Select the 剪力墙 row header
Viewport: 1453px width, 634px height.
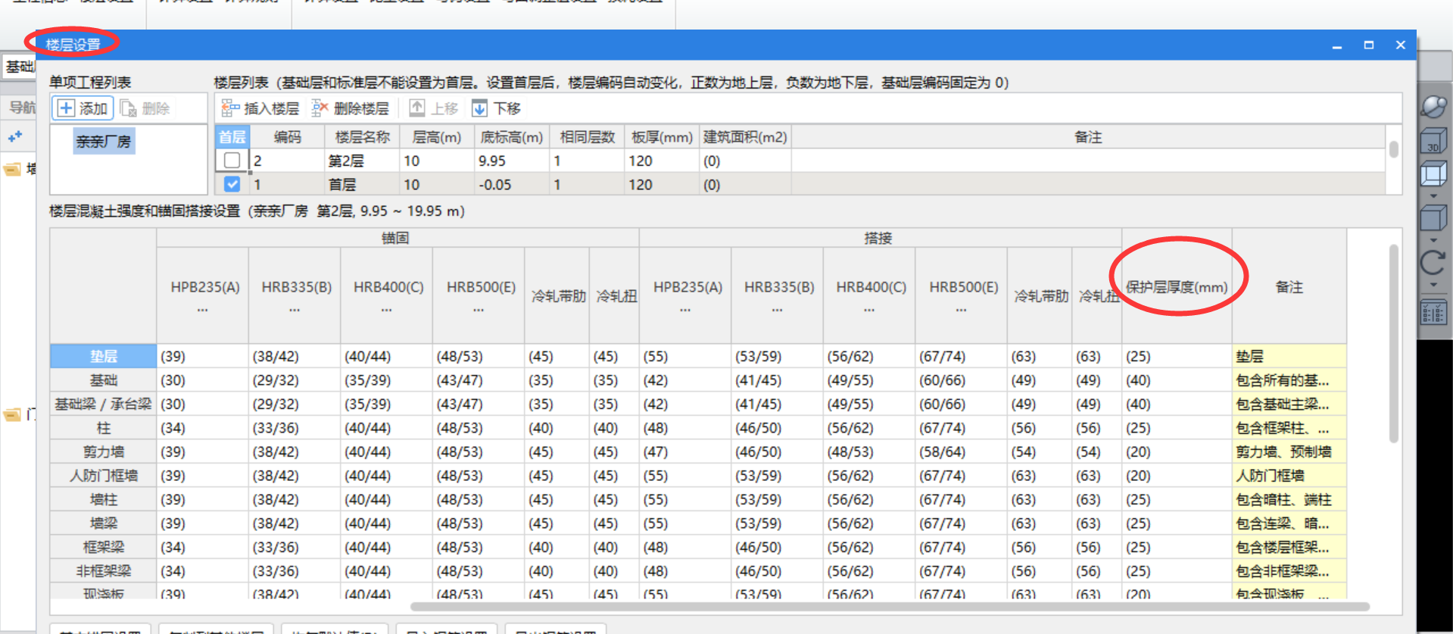click(104, 451)
